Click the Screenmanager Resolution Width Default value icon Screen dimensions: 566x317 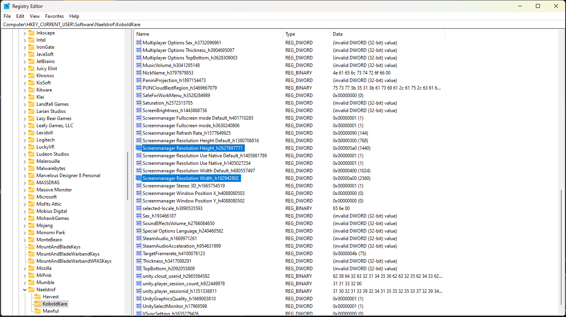click(138, 170)
